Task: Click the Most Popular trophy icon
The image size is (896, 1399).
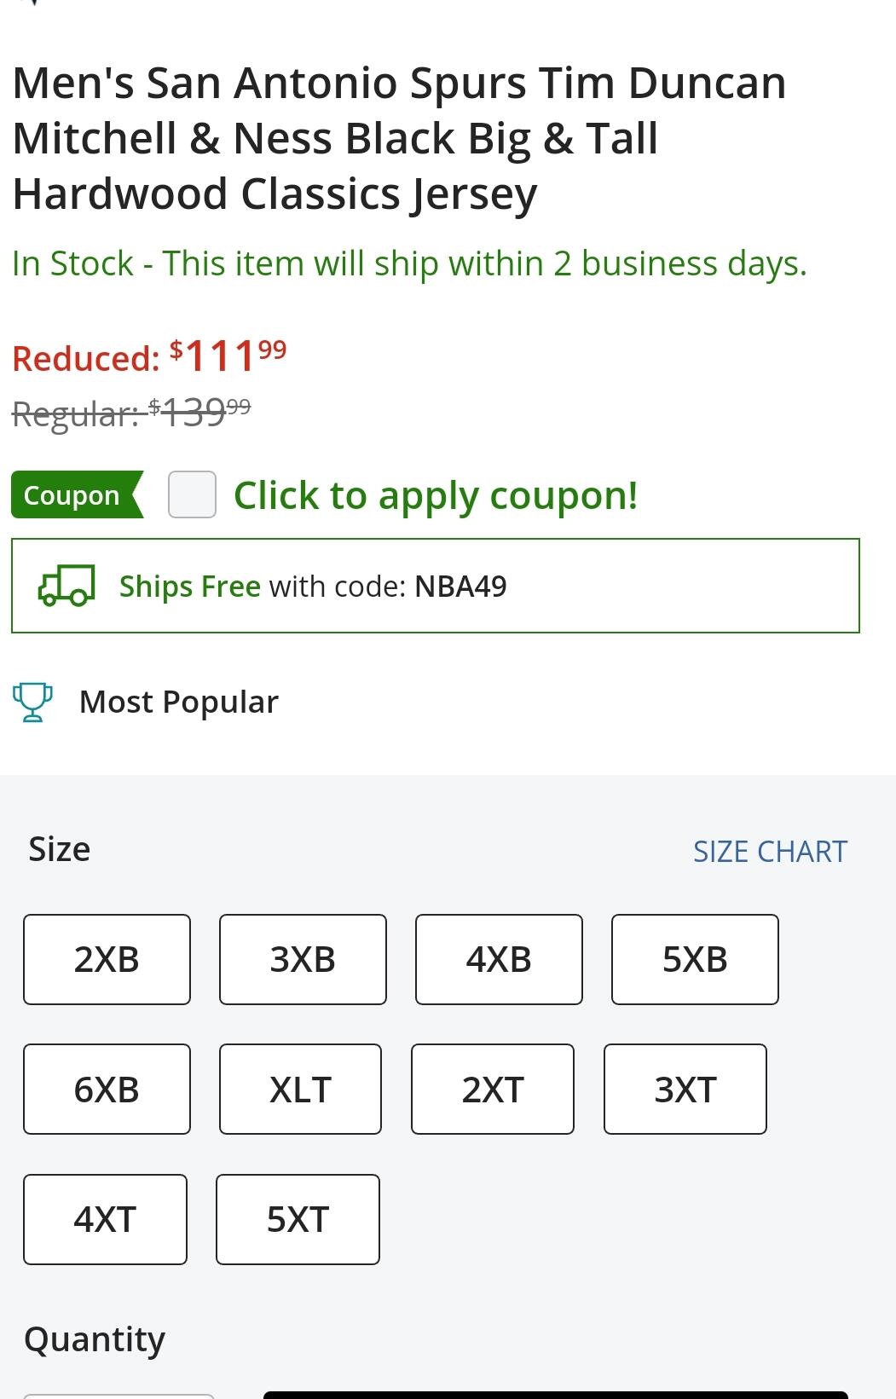Action: (32, 702)
